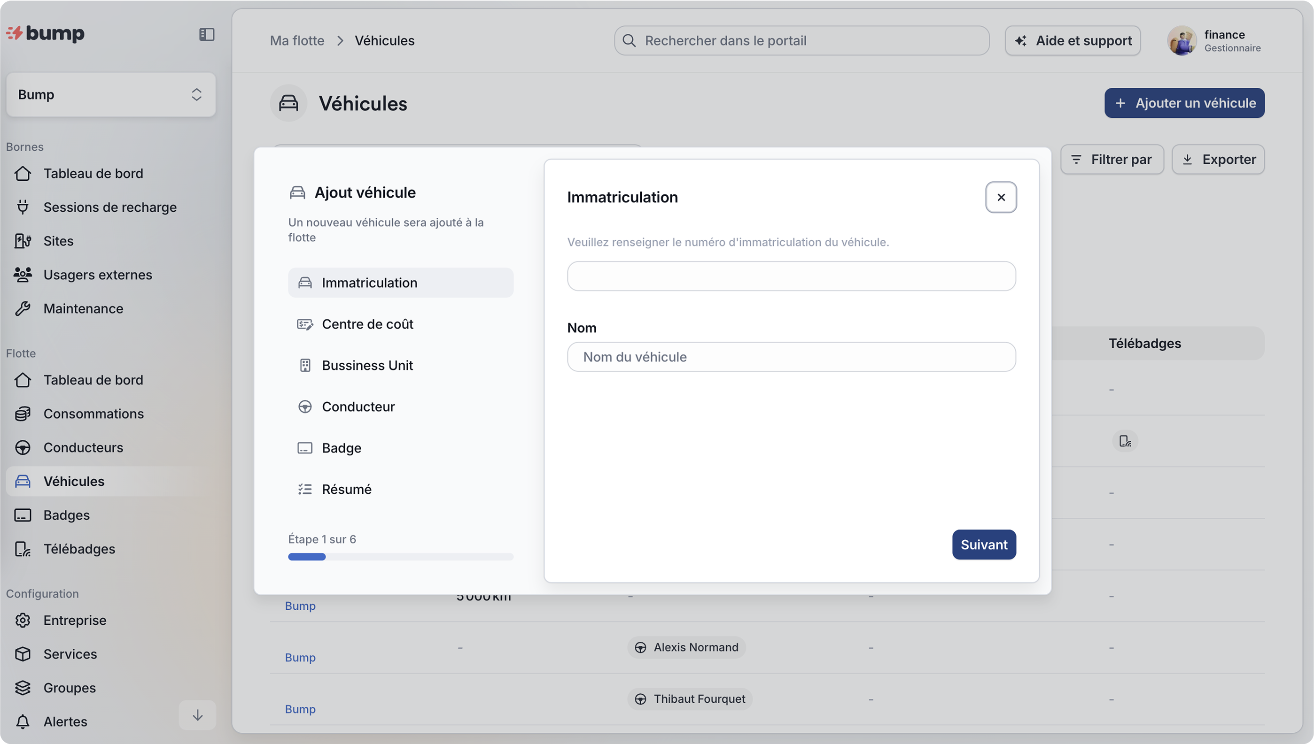This screenshot has width=1314, height=744.
Task: Open Sites charging station icon
Action: click(23, 241)
